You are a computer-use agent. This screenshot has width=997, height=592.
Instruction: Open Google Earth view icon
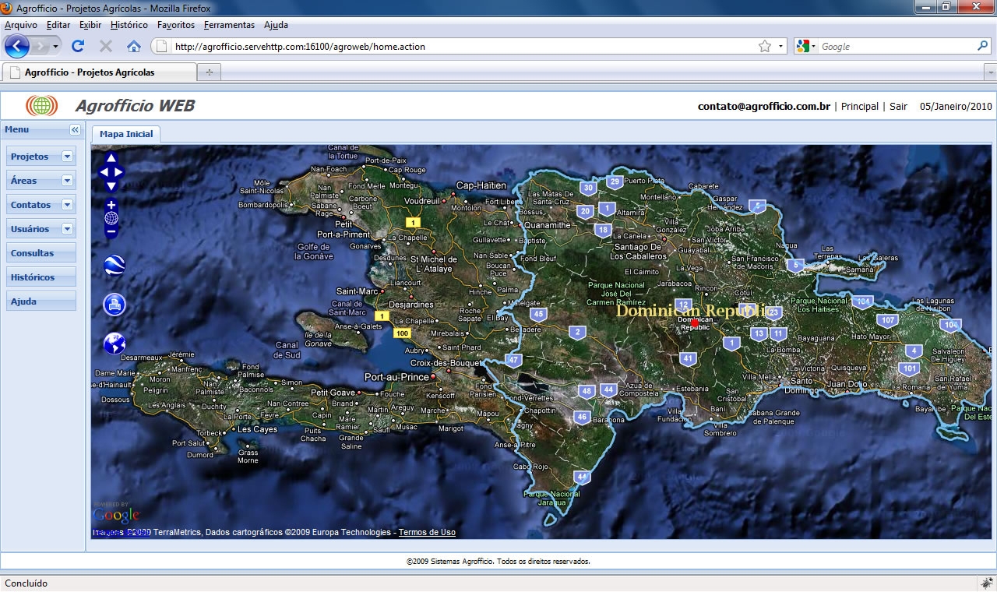(x=114, y=266)
